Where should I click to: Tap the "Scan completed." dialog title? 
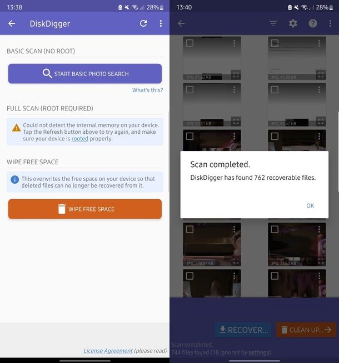[x=220, y=164]
